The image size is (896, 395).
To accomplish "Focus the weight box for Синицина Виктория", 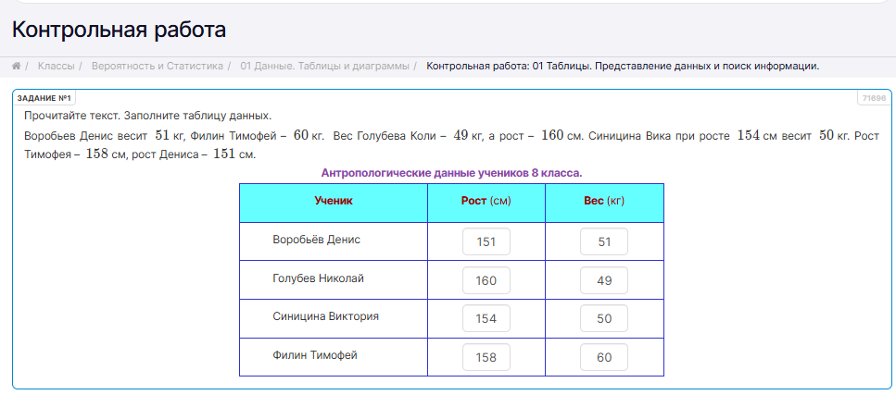I will coord(604,318).
